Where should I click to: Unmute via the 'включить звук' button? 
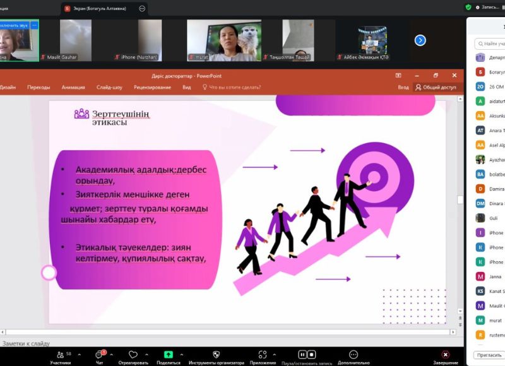14,25
